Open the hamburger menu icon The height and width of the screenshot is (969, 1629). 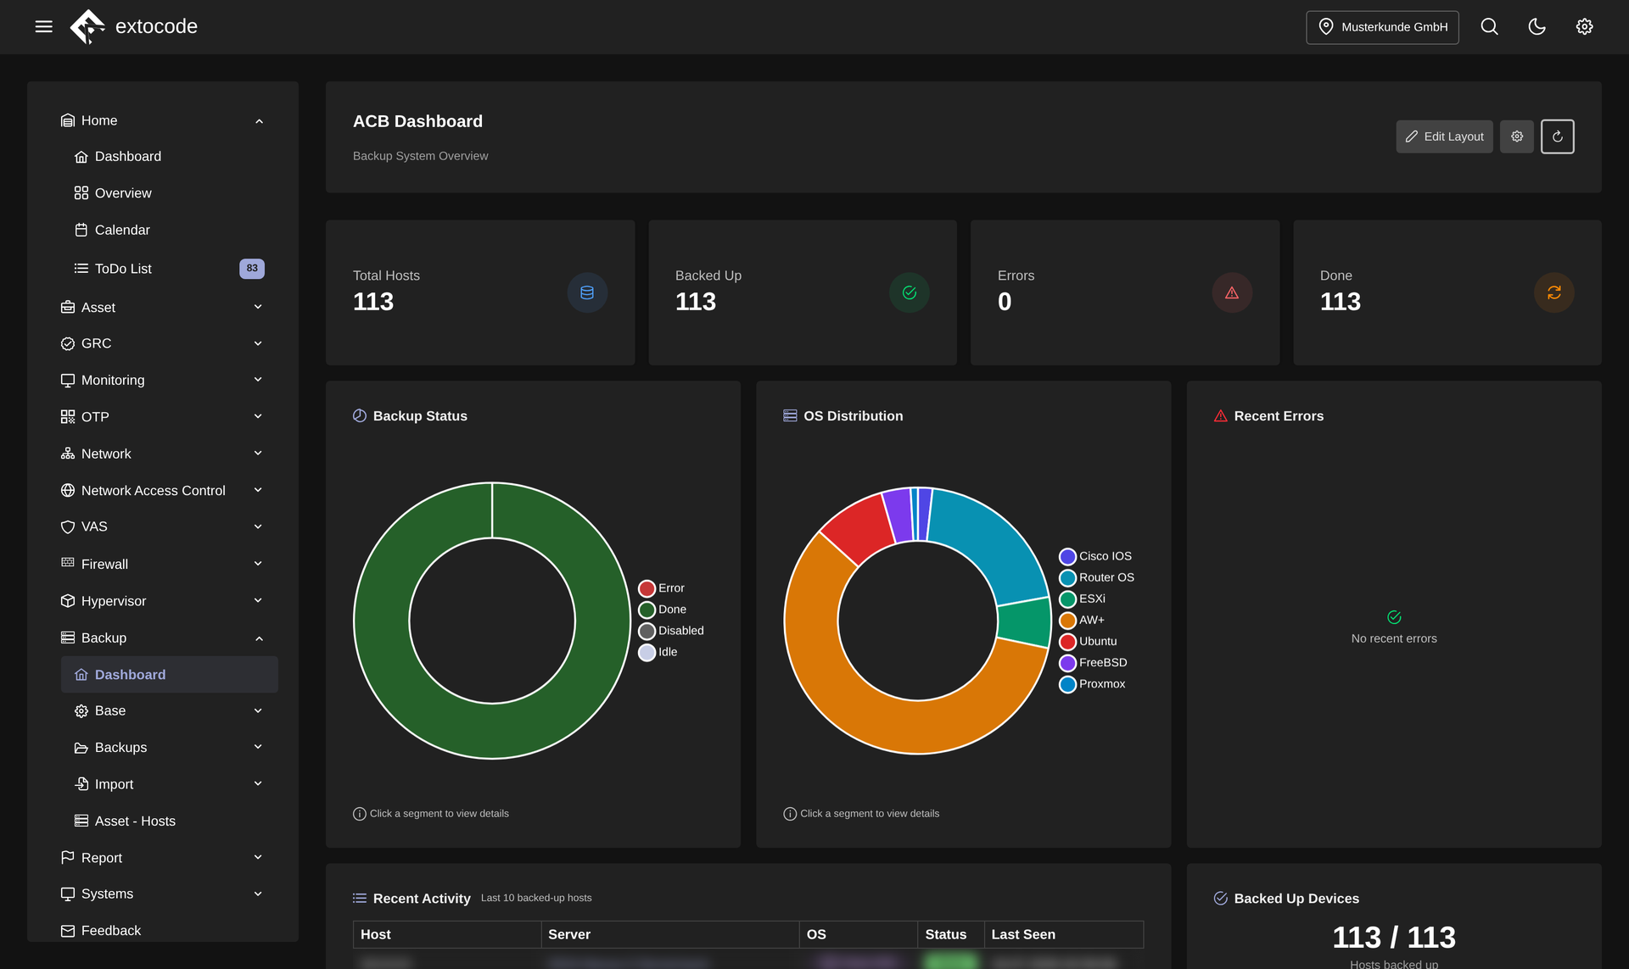[44, 27]
